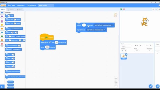160x90 pixels.
Task: Click the 'перейти в x y' palette block
Action: [x=11, y=32]
